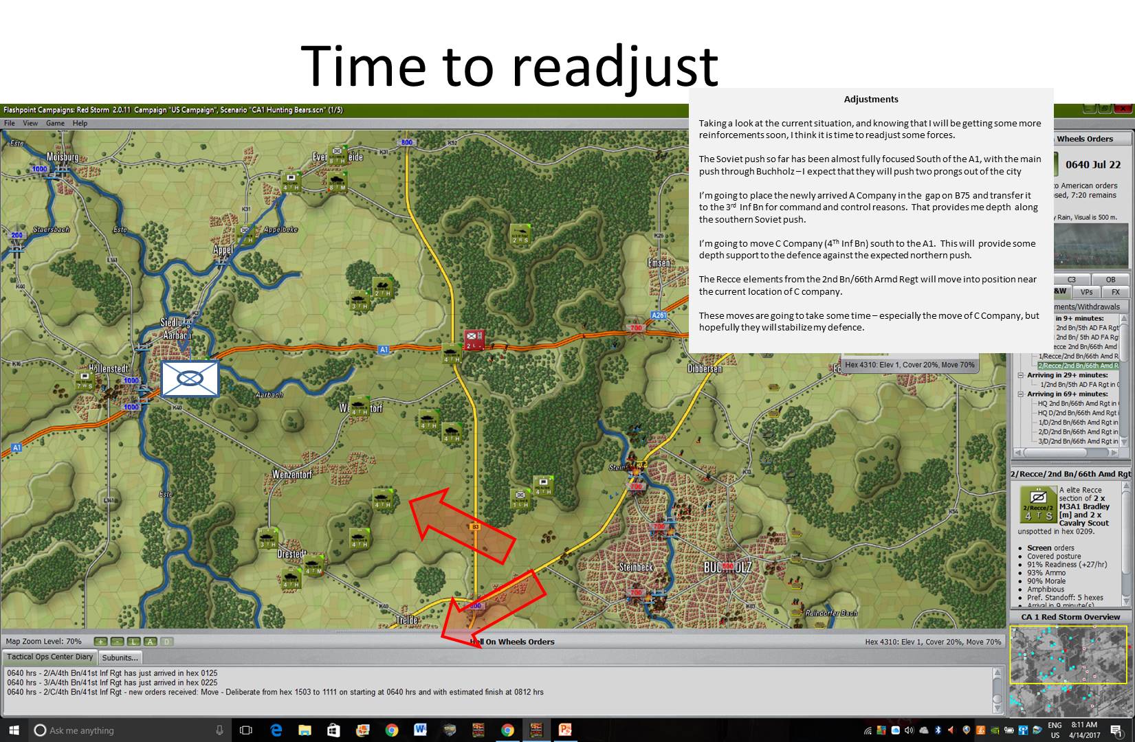1135x742 pixels.
Task: Click the volume speaker icon in system tray
Action: (910, 730)
